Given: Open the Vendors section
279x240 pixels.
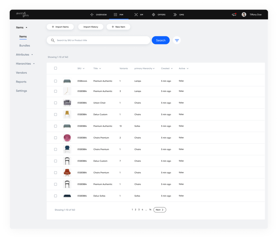Looking at the screenshot, I should coord(21,73).
